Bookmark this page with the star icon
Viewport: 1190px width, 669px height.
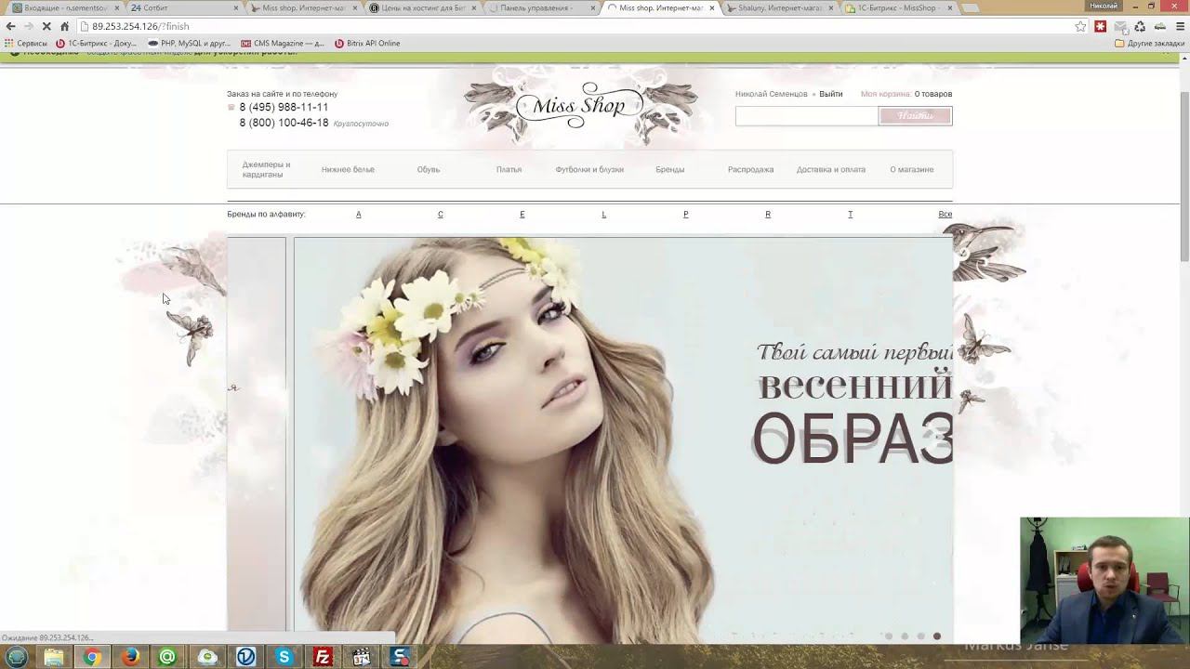(x=1080, y=27)
